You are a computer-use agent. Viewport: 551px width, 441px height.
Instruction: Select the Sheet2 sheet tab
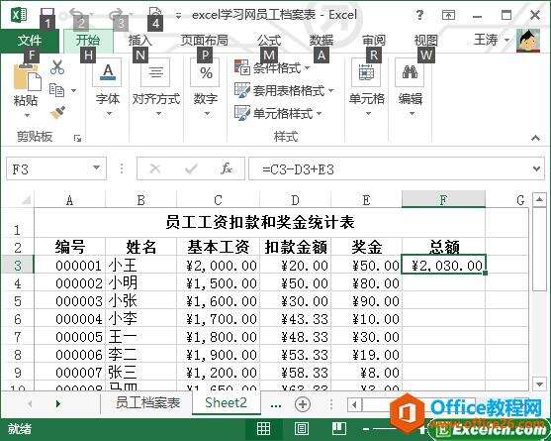point(226,402)
